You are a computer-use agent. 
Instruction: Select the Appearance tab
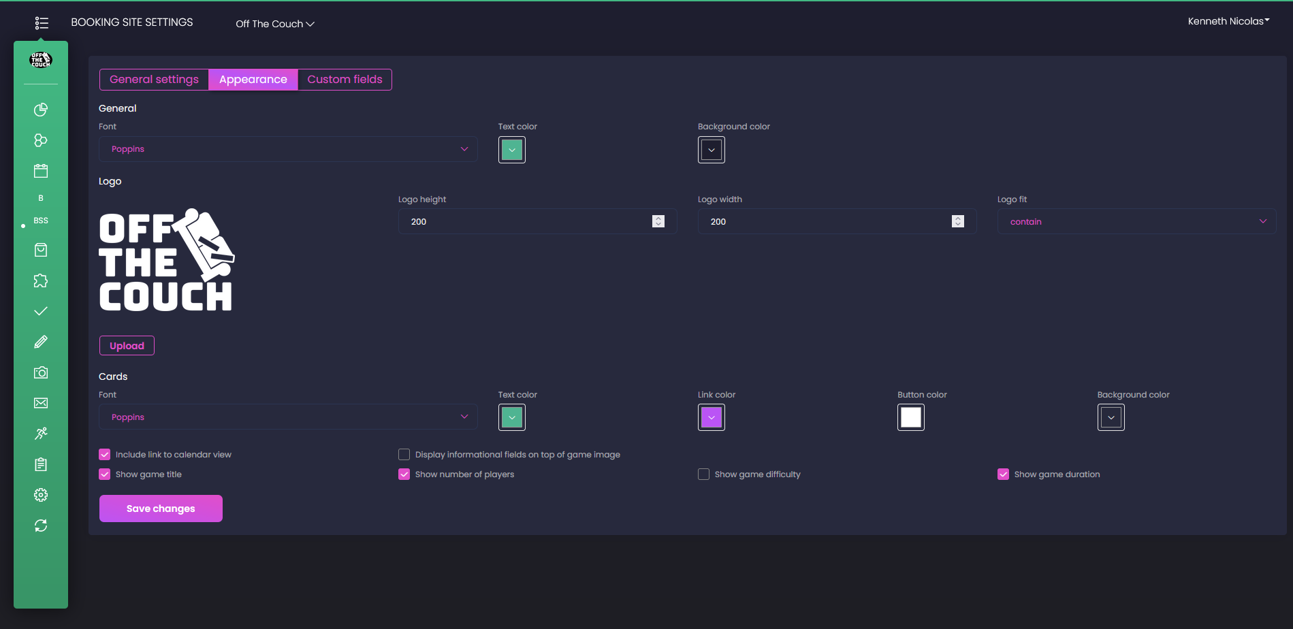coord(253,80)
